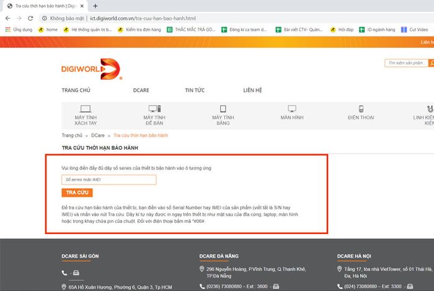Open the Cut Video bookmark
The width and height of the screenshot is (434, 291).
tap(415, 30)
